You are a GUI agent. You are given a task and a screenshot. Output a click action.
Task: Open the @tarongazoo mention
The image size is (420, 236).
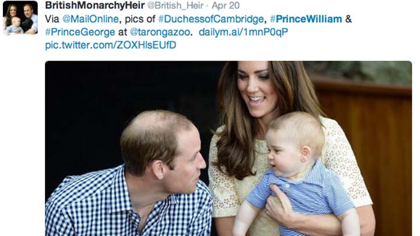[x=160, y=32]
